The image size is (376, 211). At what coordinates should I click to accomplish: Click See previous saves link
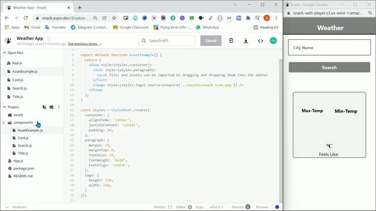pos(82,44)
